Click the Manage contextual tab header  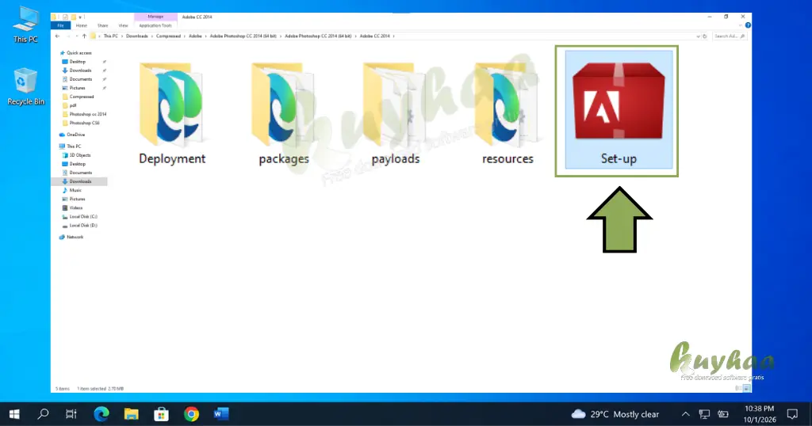click(155, 17)
